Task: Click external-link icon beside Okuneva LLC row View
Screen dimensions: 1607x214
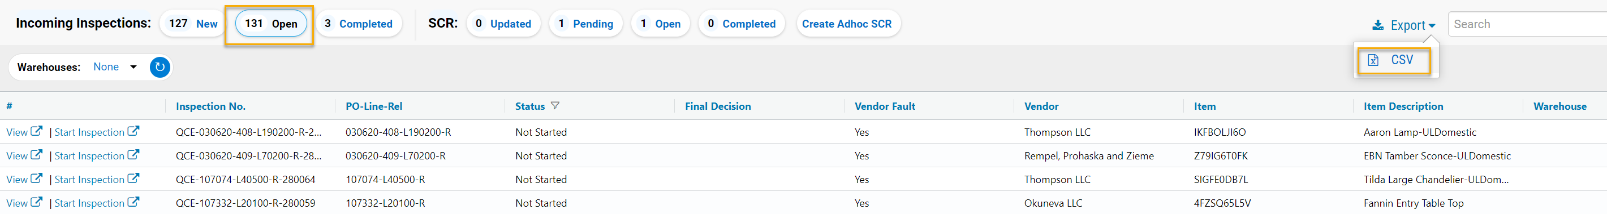Action: point(36,202)
